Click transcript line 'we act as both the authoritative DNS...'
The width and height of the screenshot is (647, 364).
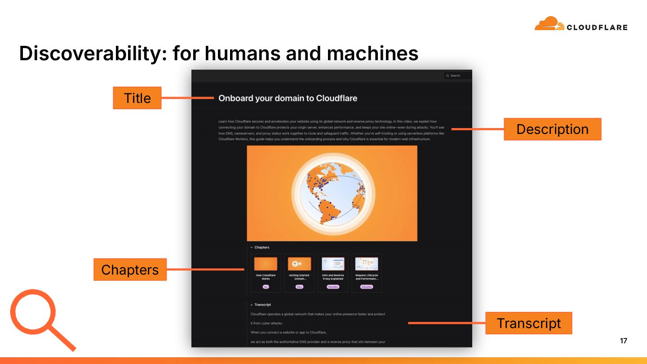tap(318, 342)
